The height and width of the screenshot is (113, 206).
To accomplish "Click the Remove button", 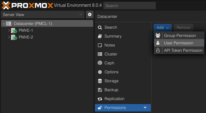I will 183,28.
